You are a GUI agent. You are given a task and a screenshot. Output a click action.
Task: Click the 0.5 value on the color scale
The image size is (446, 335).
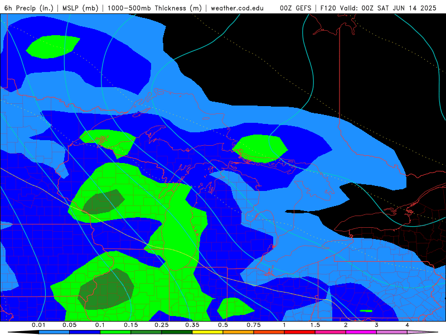coord(223,325)
